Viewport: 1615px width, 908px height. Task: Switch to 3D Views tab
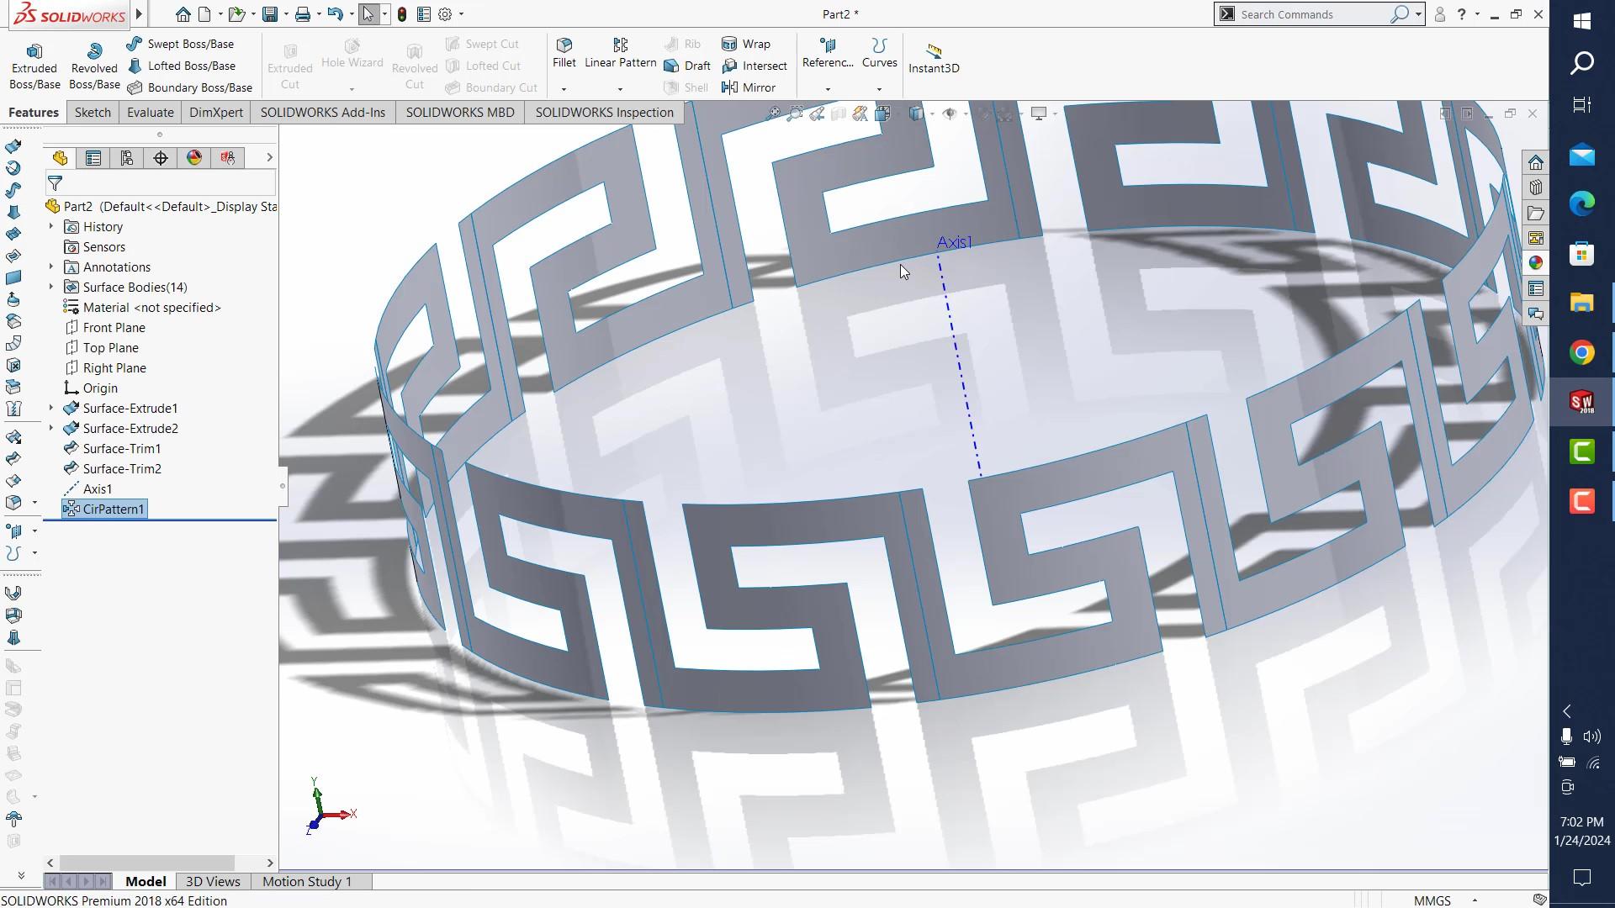213,881
